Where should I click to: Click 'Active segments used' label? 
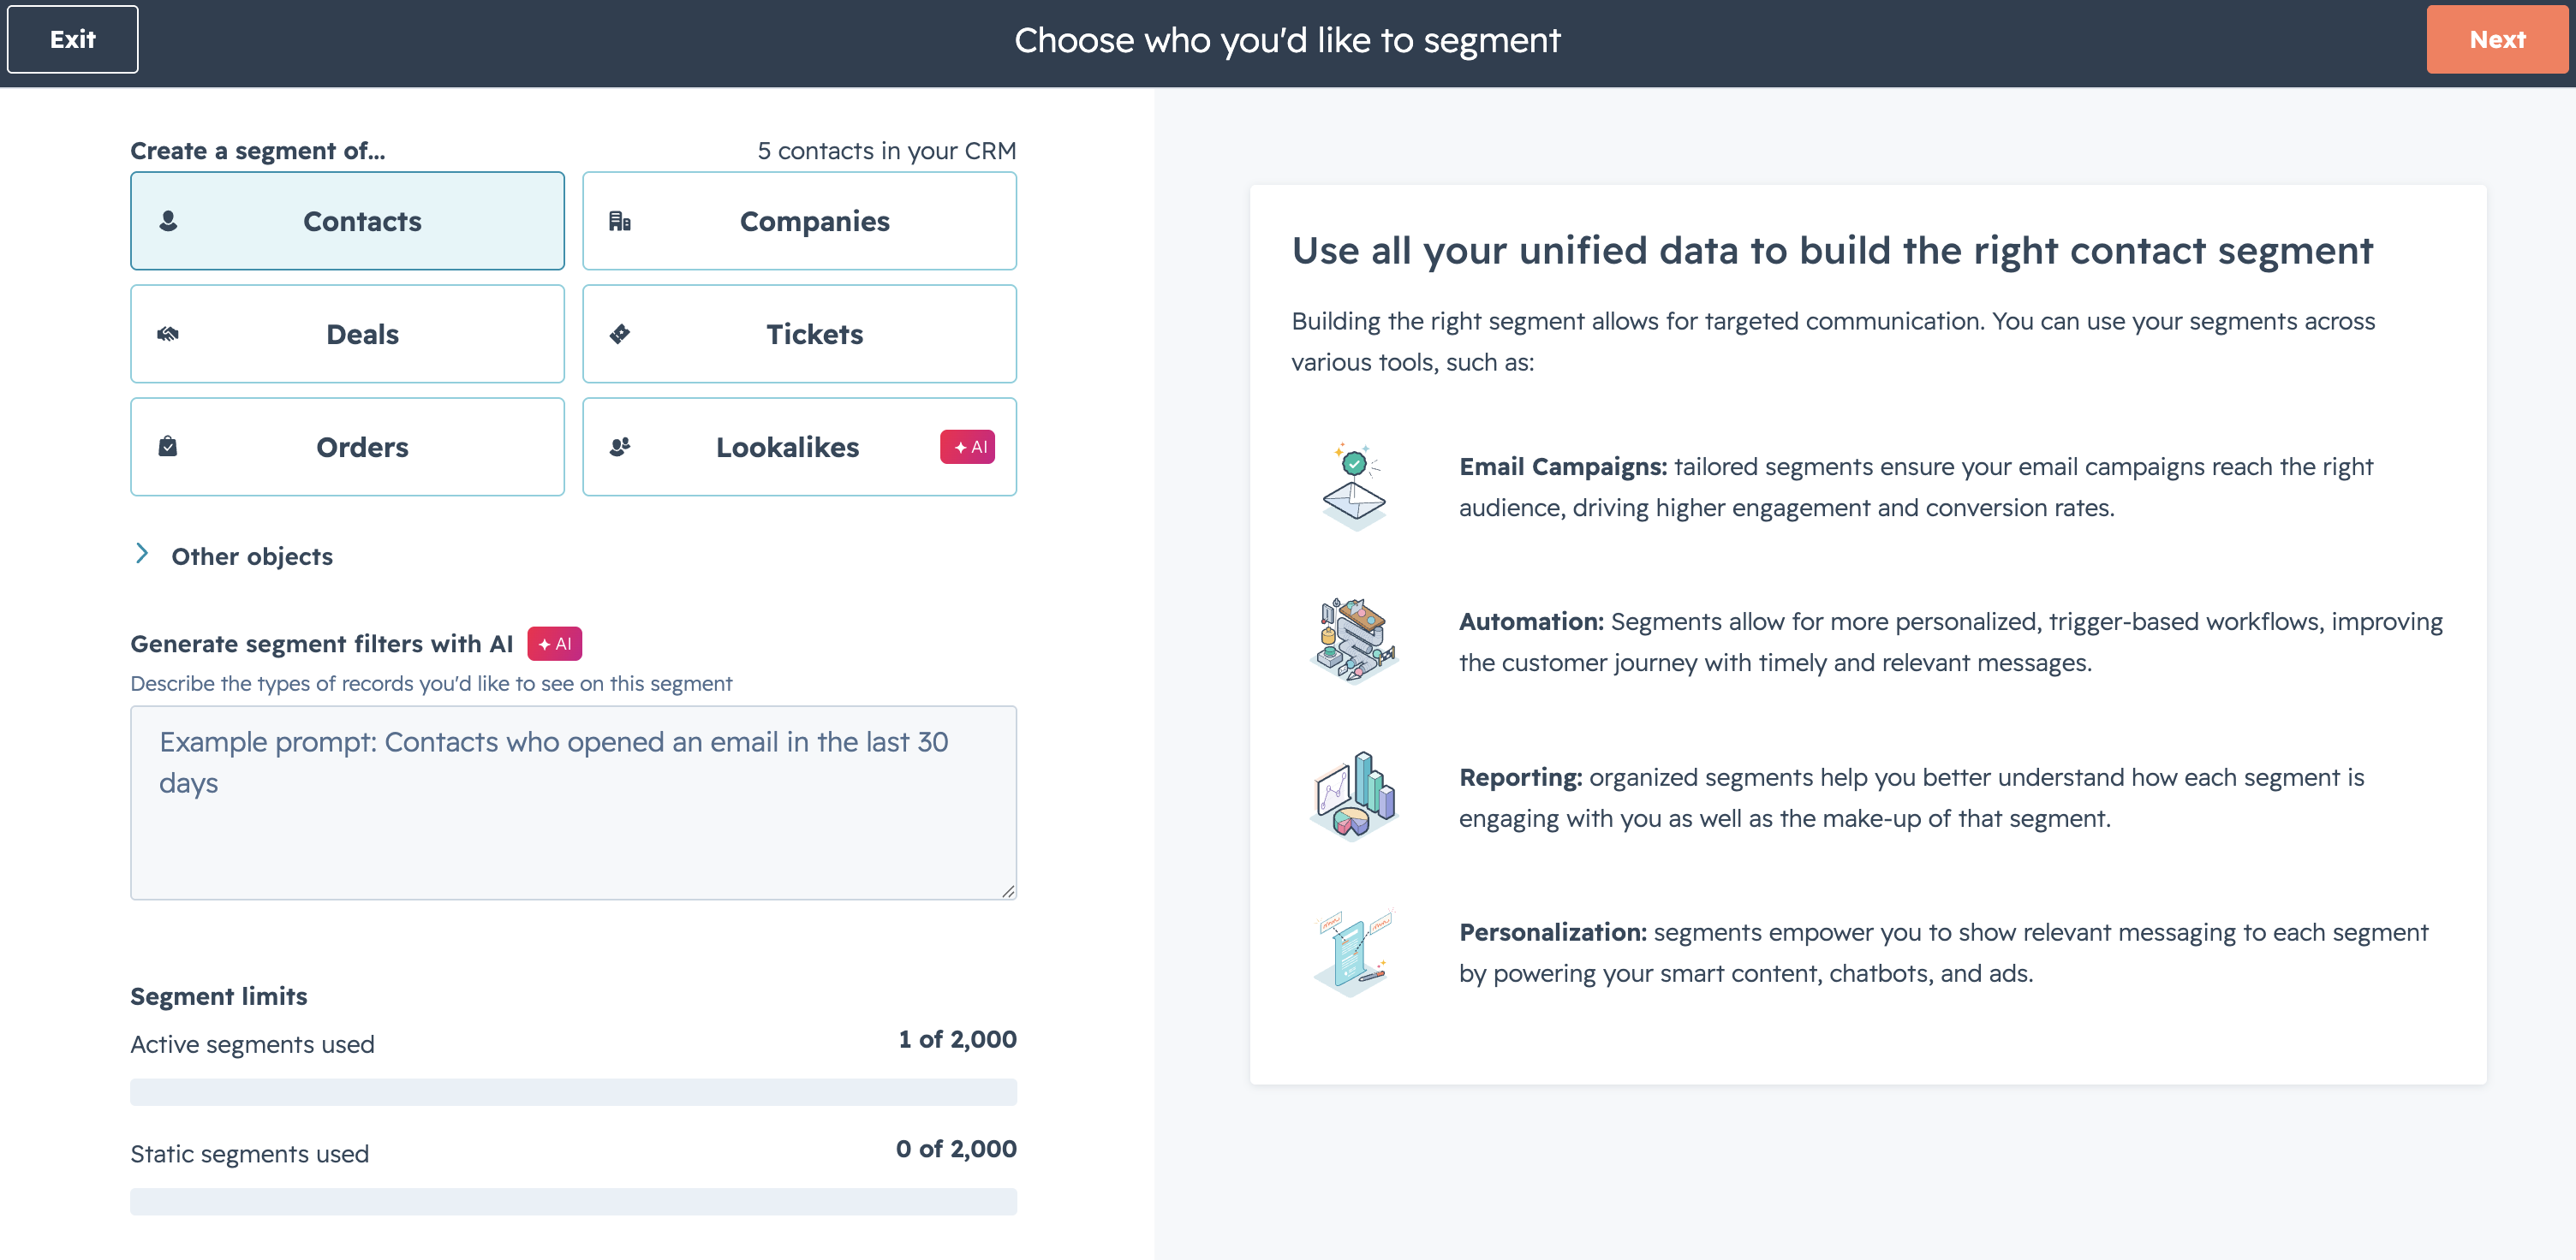click(x=252, y=1044)
